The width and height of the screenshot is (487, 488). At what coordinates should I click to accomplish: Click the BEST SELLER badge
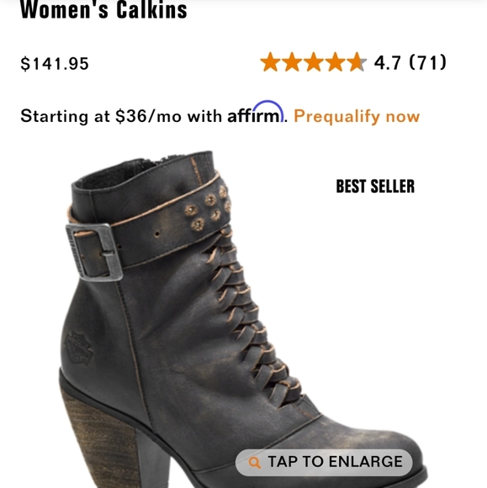pos(375,186)
